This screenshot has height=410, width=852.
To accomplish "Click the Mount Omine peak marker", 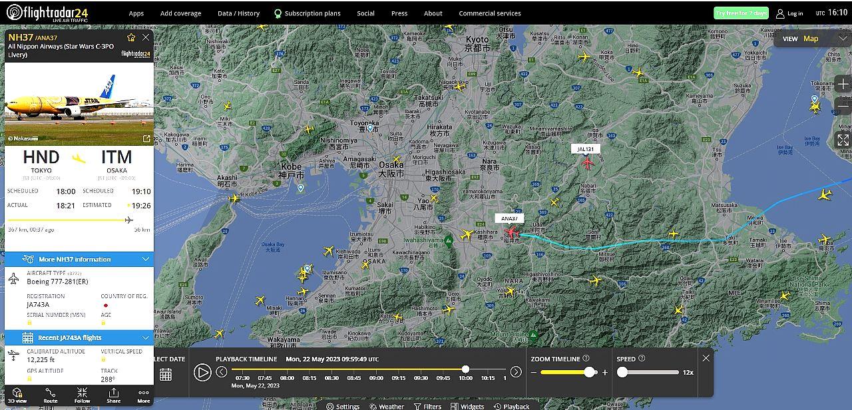I will 533,334.
